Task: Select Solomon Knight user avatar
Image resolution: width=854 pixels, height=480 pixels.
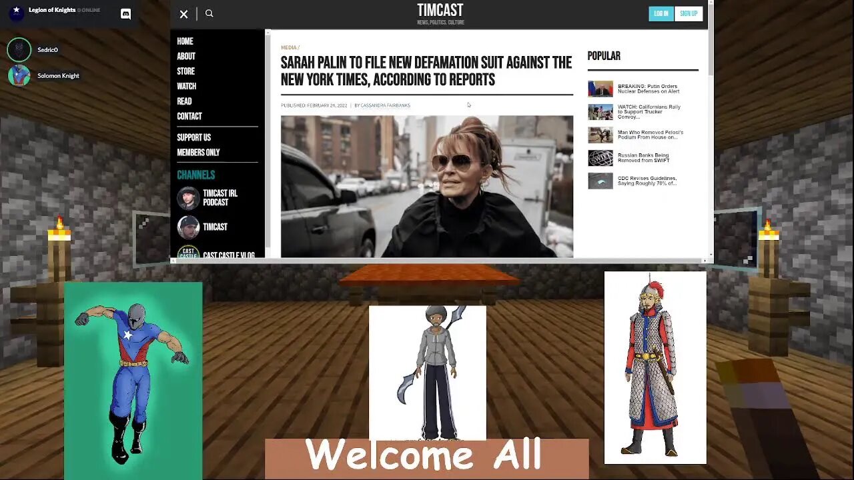Action: tap(19, 75)
